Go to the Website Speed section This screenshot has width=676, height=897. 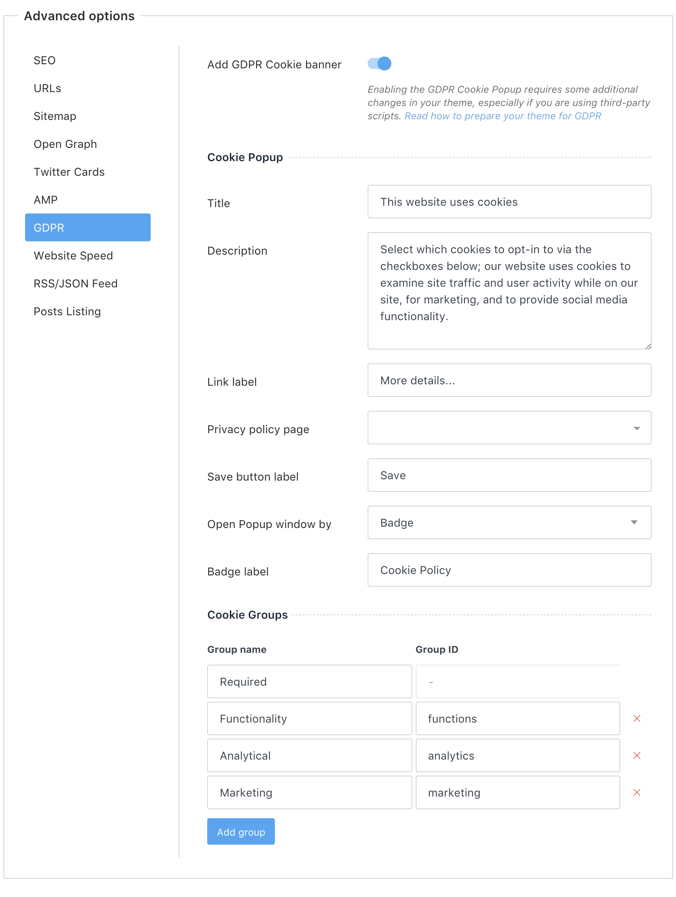[73, 256]
